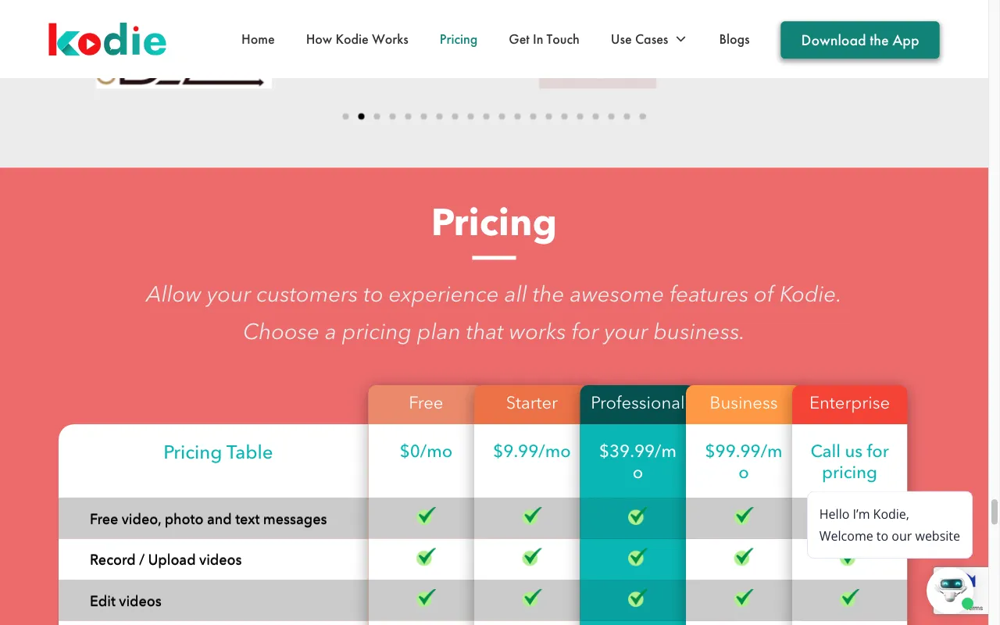The height and width of the screenshot is (625, 1000).
Task: Click Enterprise checkmark for Edit videos
Action: tap(849, 598)
